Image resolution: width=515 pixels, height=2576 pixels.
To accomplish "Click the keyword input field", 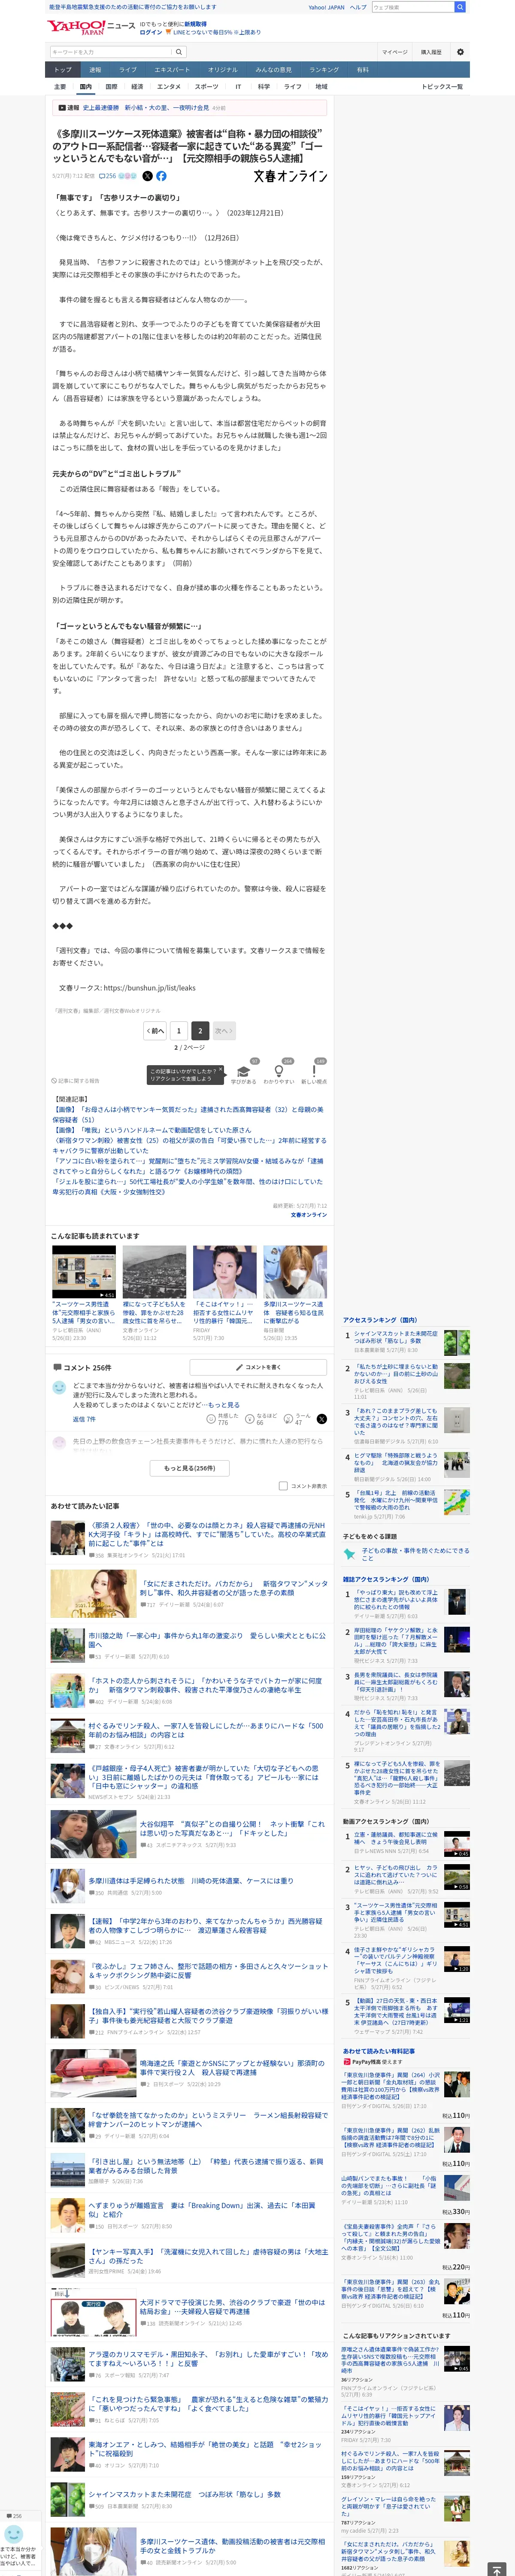I will click(x=110, y=52).
